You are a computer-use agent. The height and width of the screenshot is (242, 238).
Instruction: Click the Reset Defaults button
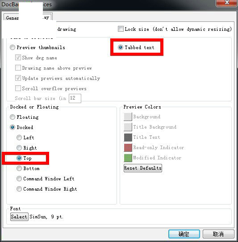tap(143, 168)
